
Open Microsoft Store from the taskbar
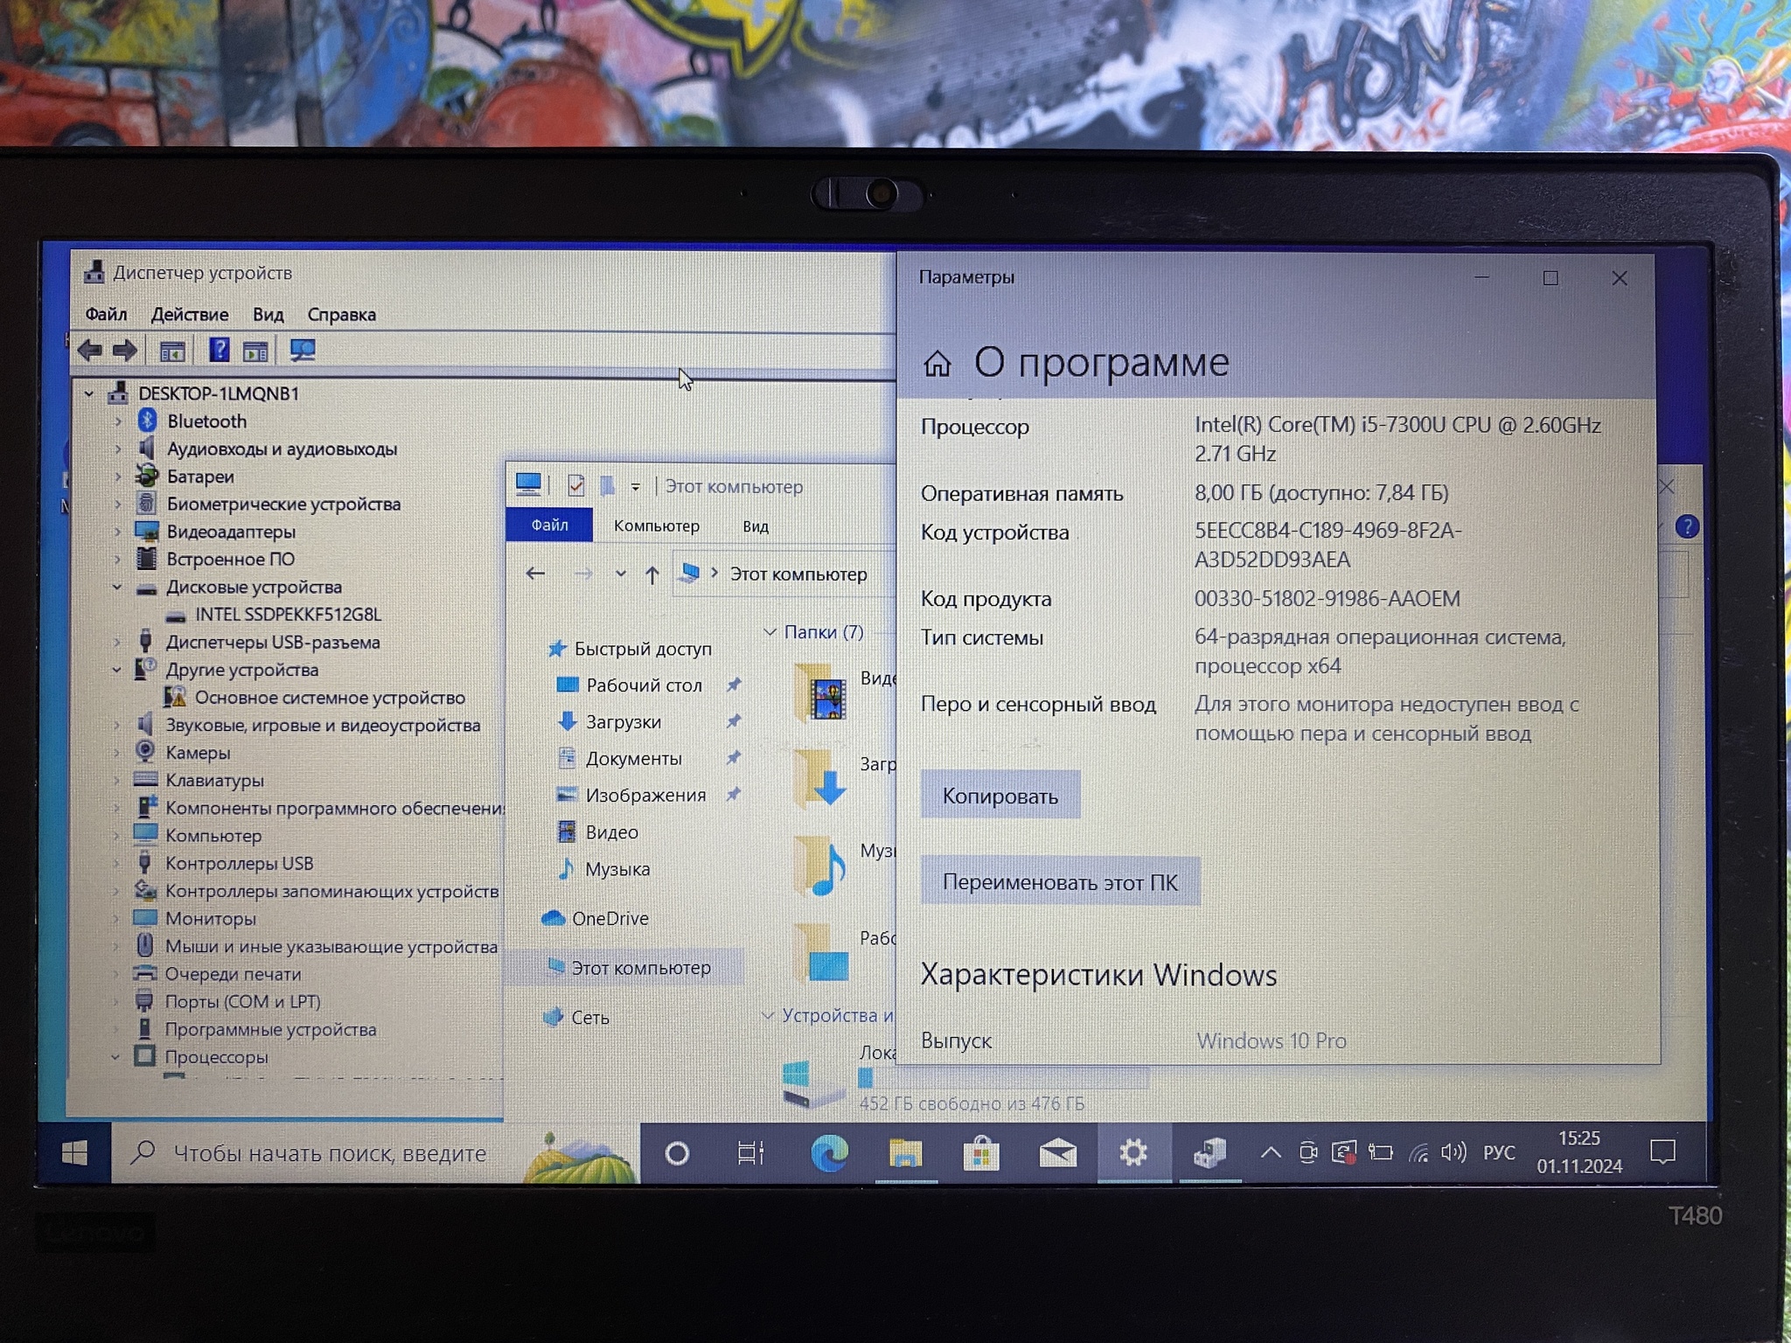[981, 1153]
